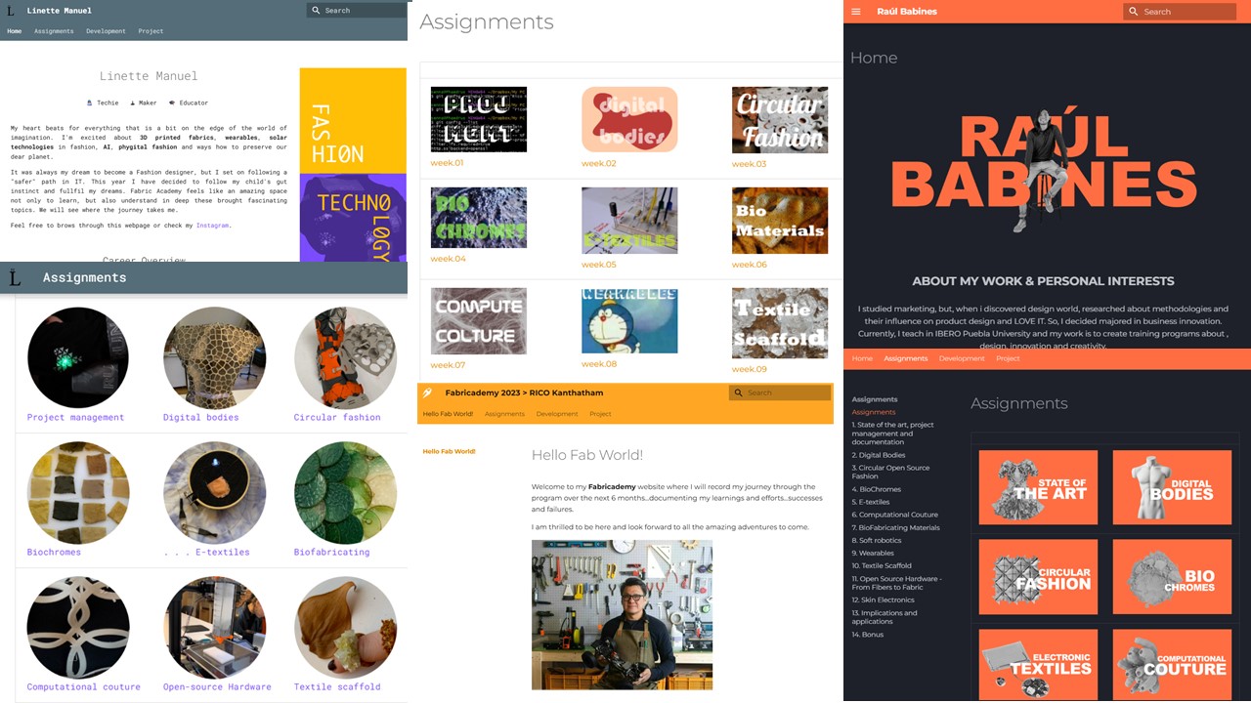Click the purple TECHNOLOGY banner image
This screenshot has height=703, width=1251.
[x=353, y=218]
